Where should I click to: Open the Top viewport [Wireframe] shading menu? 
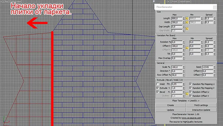point(16,1)
